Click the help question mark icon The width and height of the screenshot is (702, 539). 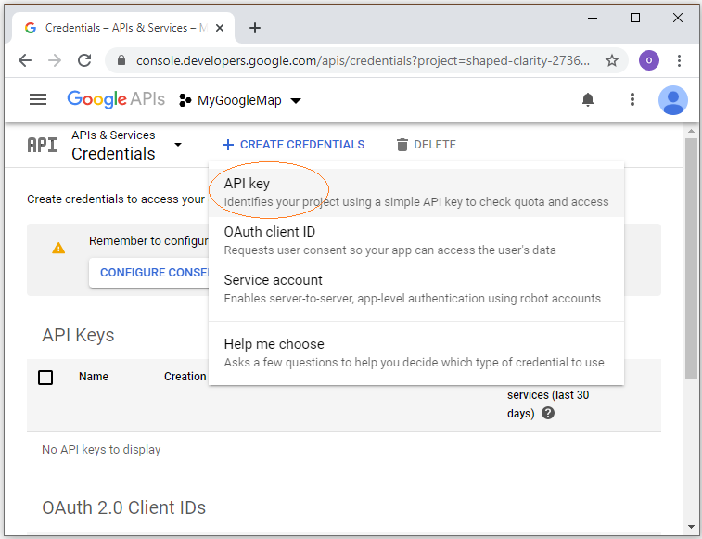(548, 413)
